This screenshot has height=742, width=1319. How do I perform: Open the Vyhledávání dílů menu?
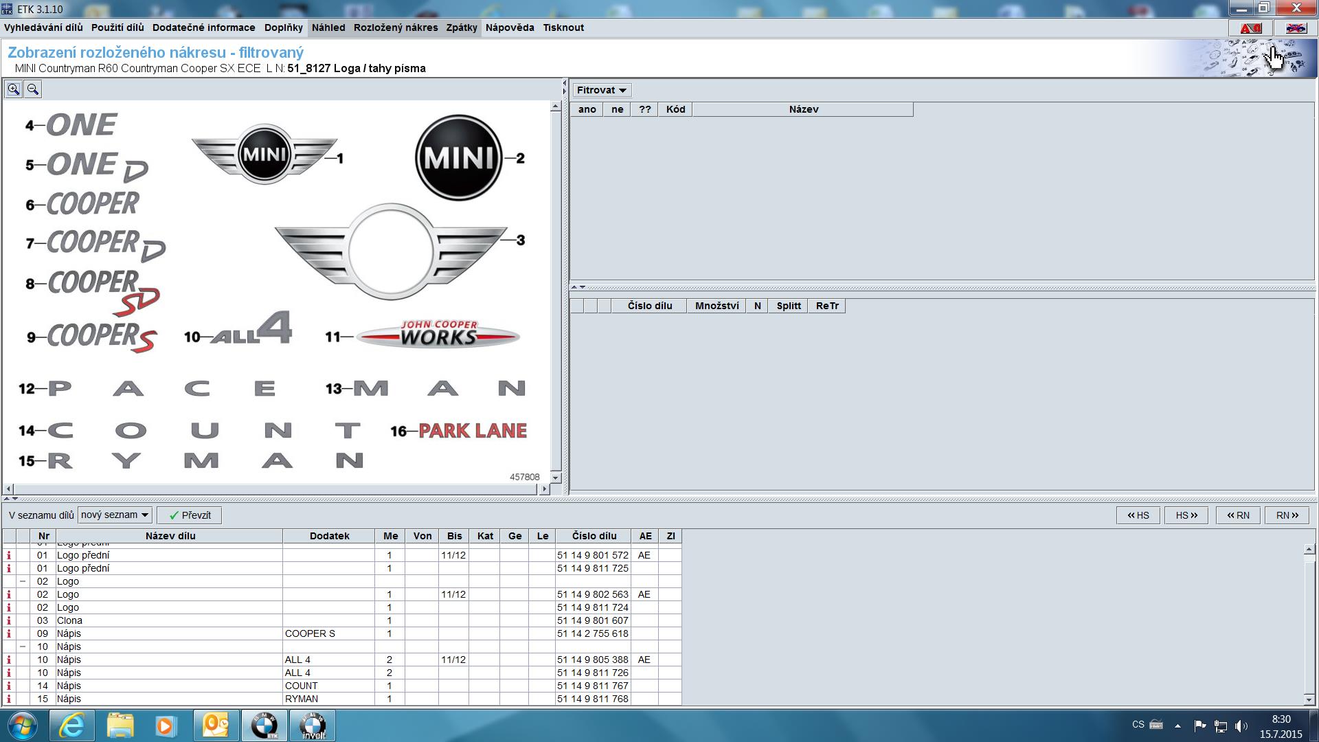click(43, 27)
